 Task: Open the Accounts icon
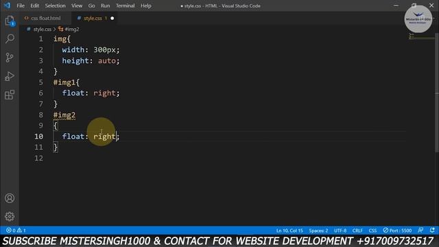10,198
